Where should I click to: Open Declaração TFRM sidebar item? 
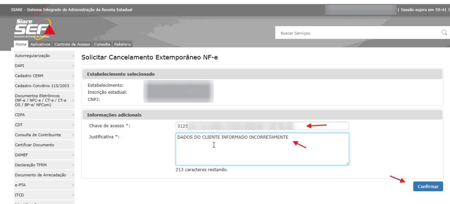point(44,165)
